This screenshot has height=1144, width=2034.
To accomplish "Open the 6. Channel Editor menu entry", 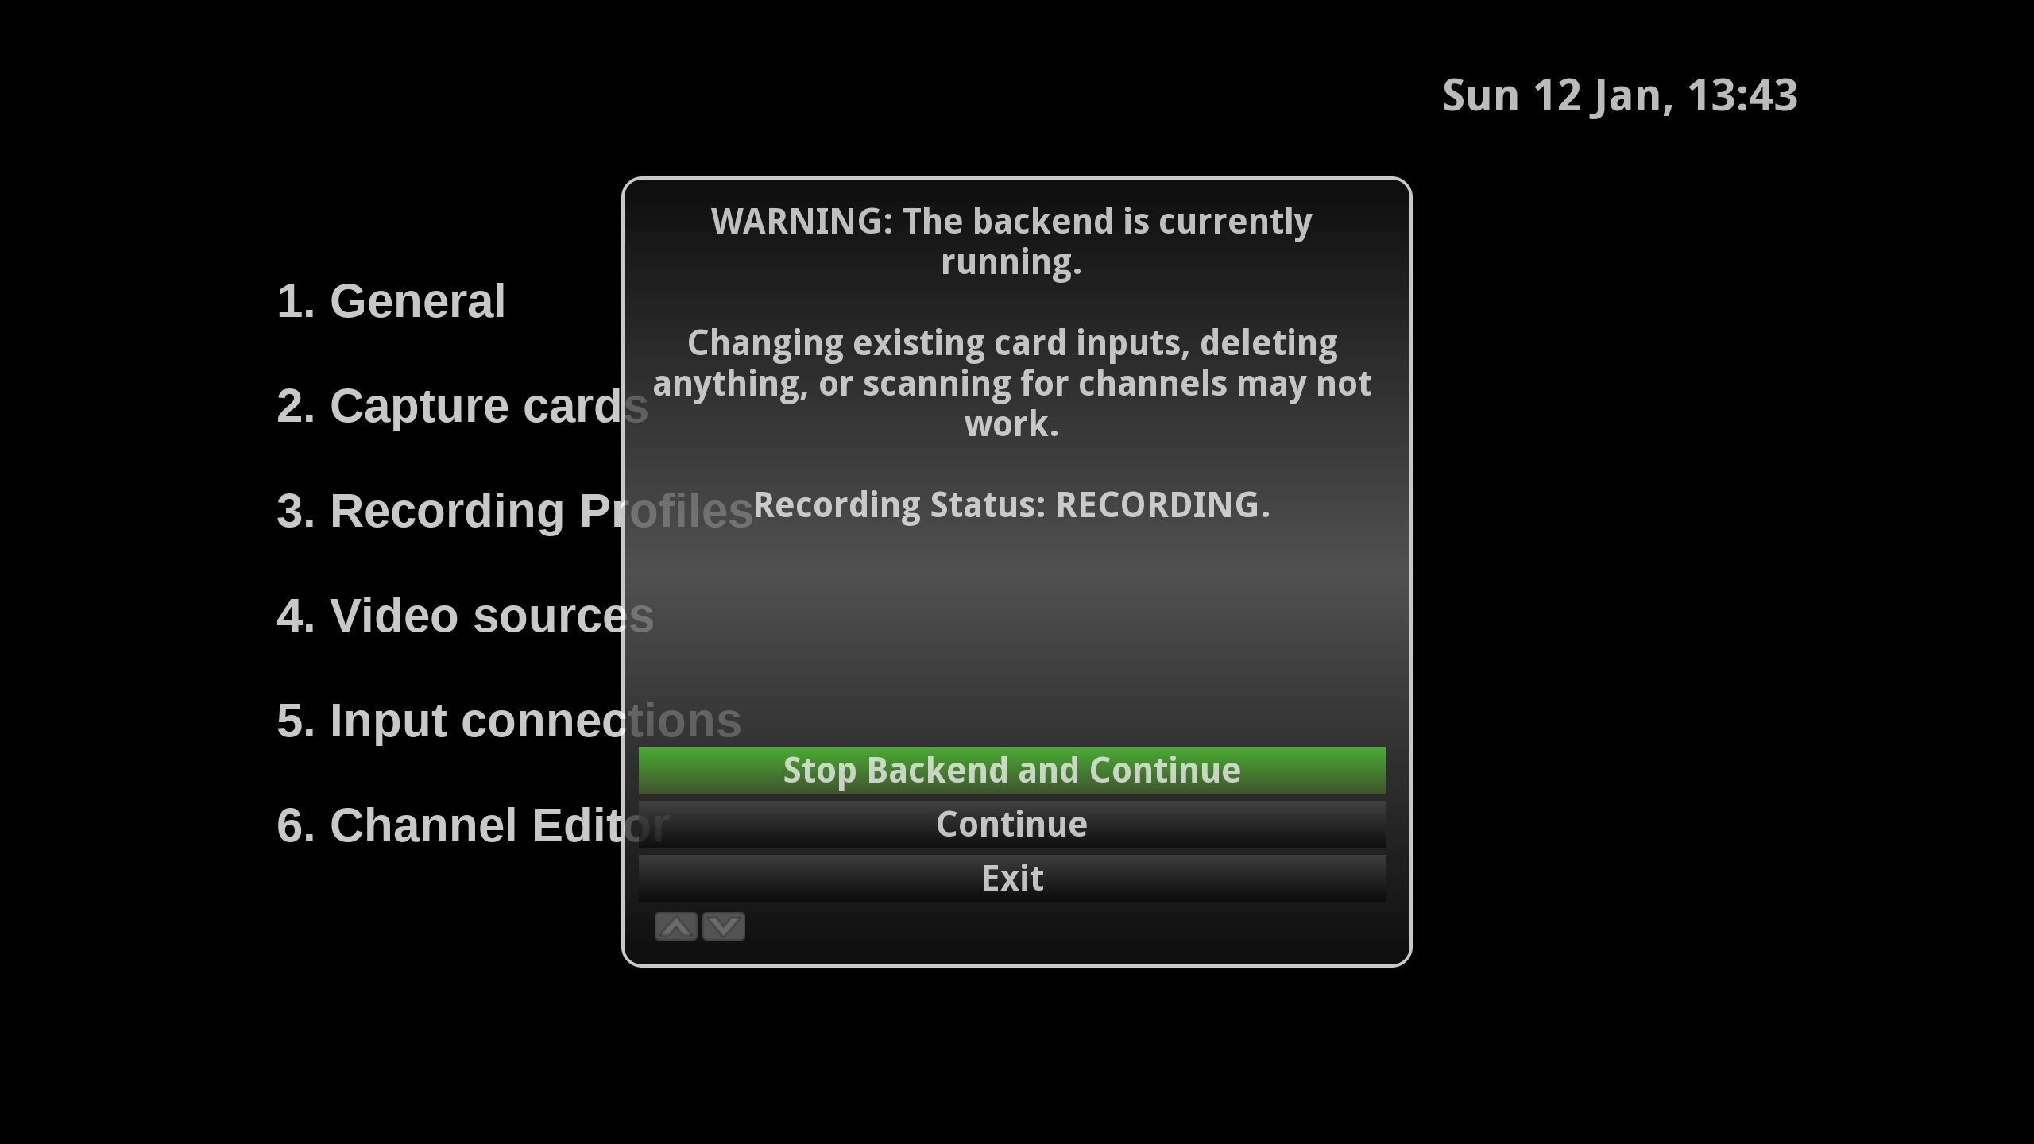I will [473, 825].
